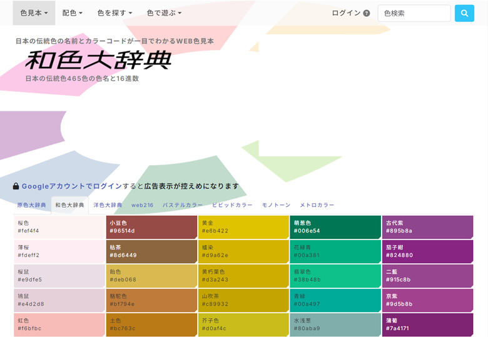This screenshot has width=488, height=337.
Task: Click the ログイン link
Action: pyautogui.click(x=346, y=13)
